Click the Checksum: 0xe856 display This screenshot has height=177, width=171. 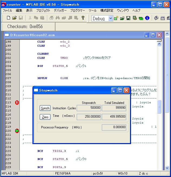tap(25, 26)
